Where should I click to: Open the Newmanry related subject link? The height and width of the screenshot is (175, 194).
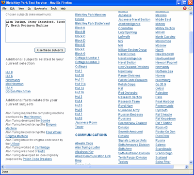(x=13, y=80)
